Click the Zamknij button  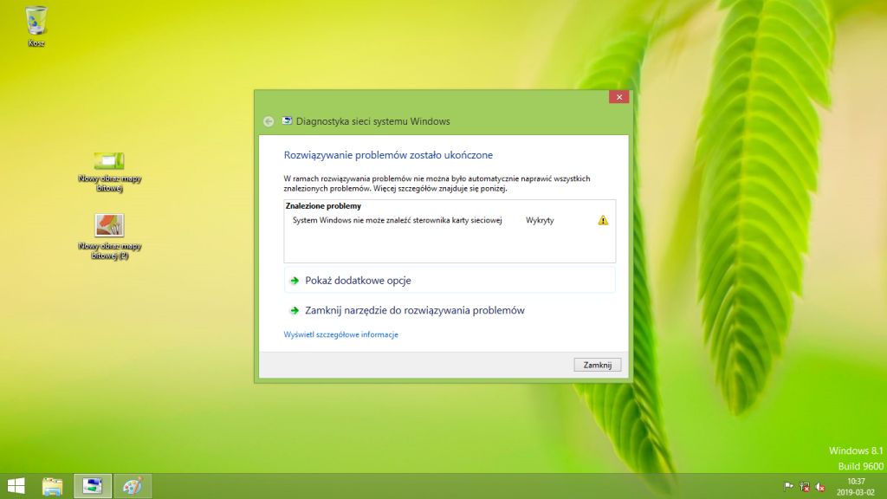click(x=598, y=365)
